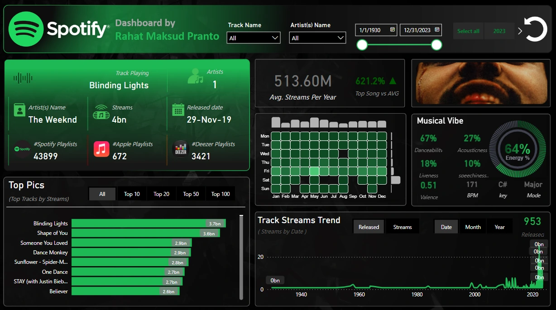Click the Spotify Playlists round icon
Image resolution: width=556 pixels, height=310 pixels.
click(x=22, y=149)
